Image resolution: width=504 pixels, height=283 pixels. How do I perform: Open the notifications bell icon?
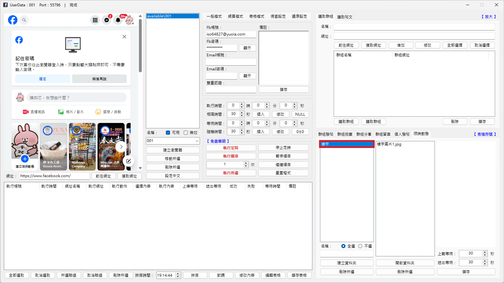tap(118, 20)
